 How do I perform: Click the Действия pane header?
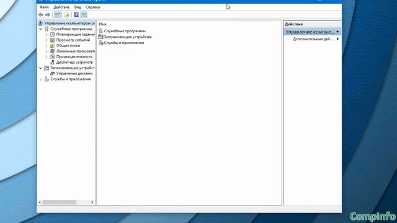[x=312, y=24]
